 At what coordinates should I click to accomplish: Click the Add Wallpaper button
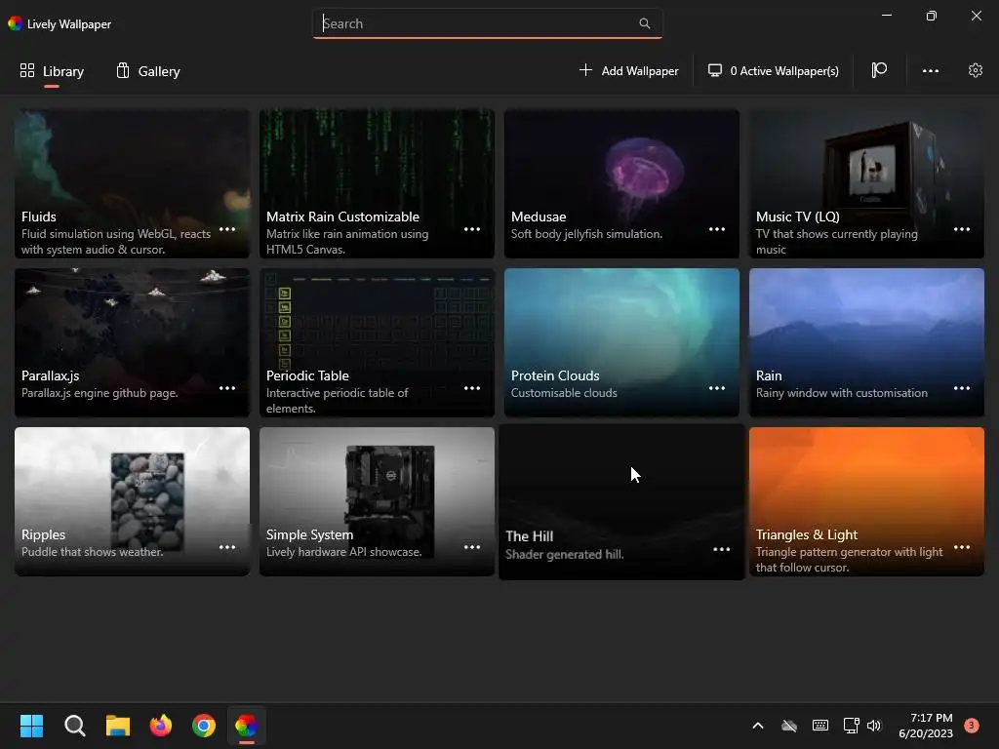point(628,70)
